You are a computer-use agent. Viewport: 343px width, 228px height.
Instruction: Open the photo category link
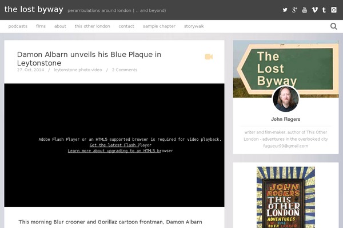84,70
